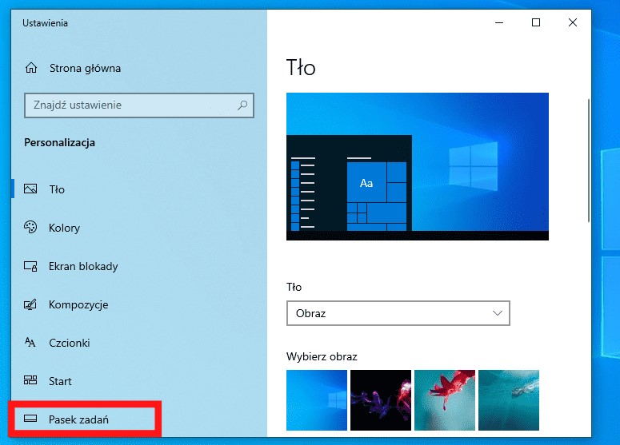The image size is (620, 445).
Task: Click the home icon beside Strona główna
Action: pos(31,68)
